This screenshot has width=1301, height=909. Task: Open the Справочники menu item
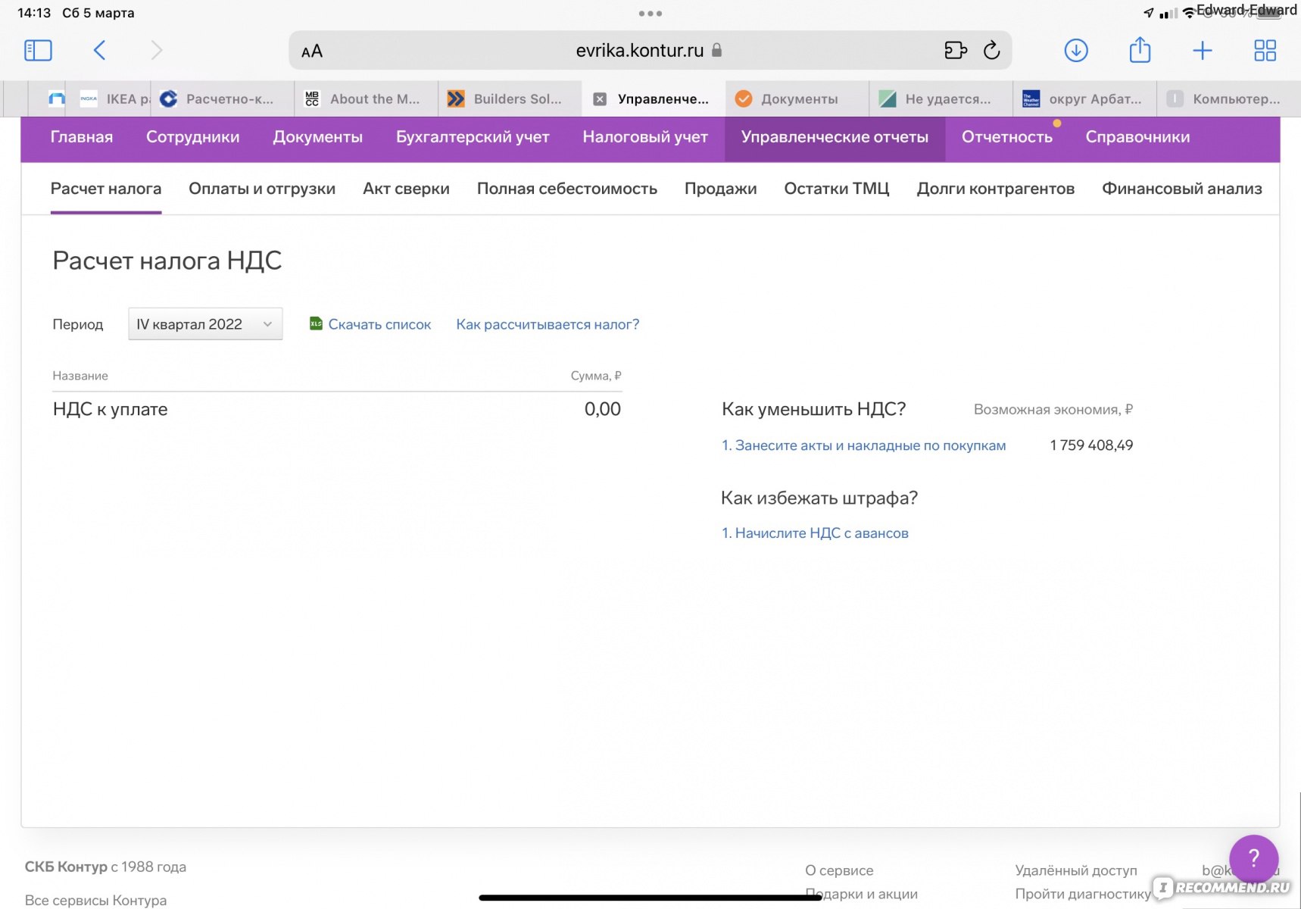(x=1137, y=137)
